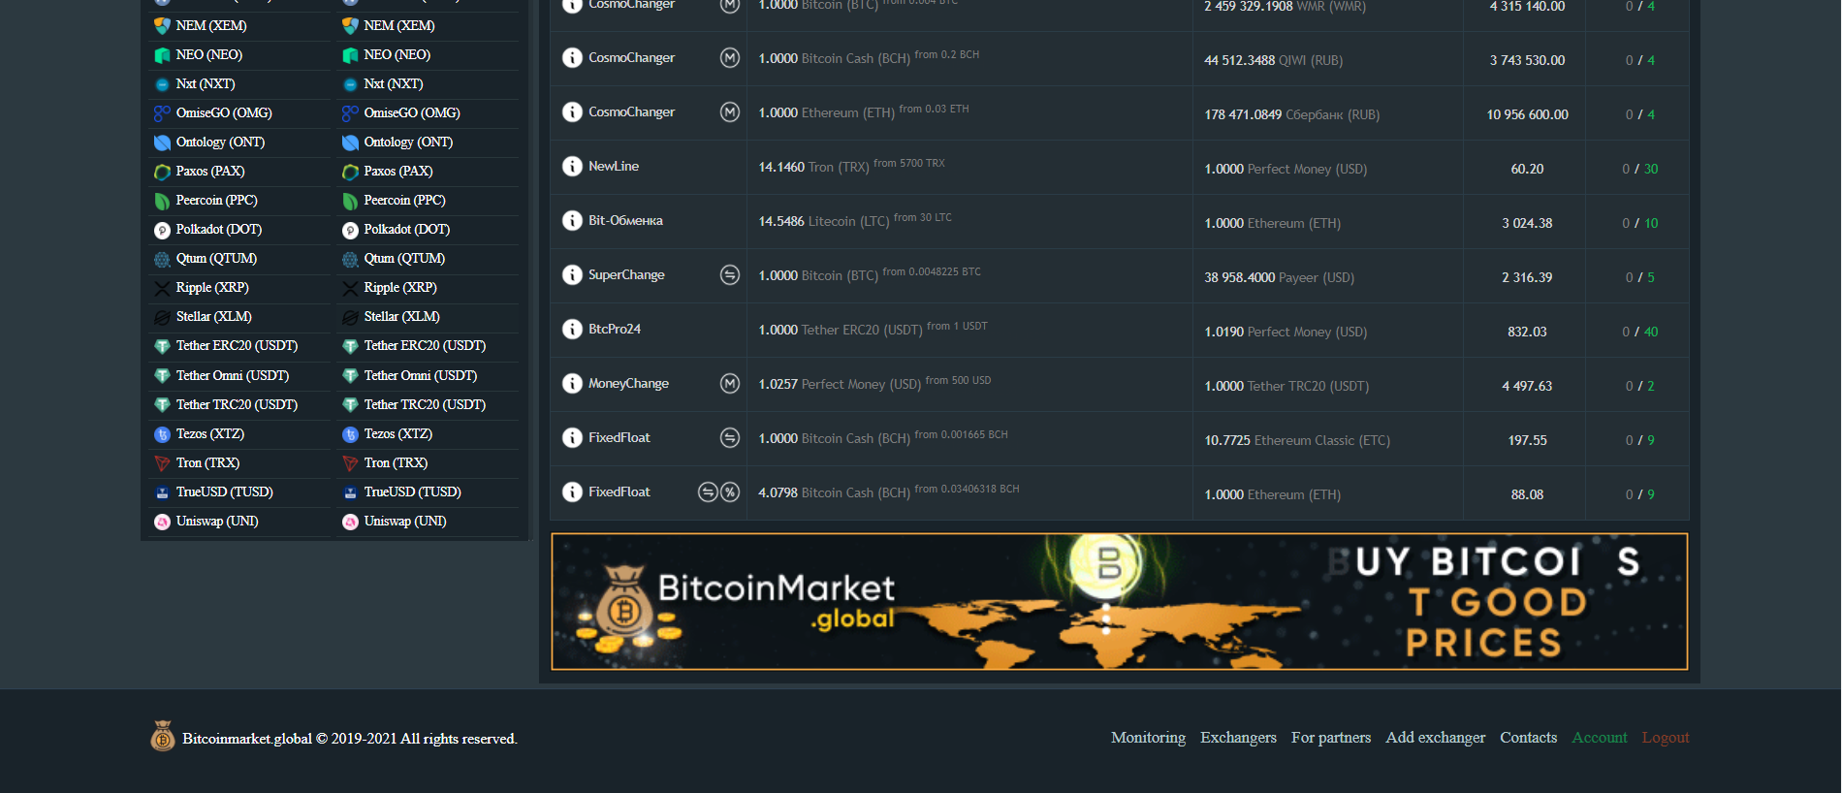
Task: Choose Polkadot (DOT) in left currency column
Action: (218, 230)
